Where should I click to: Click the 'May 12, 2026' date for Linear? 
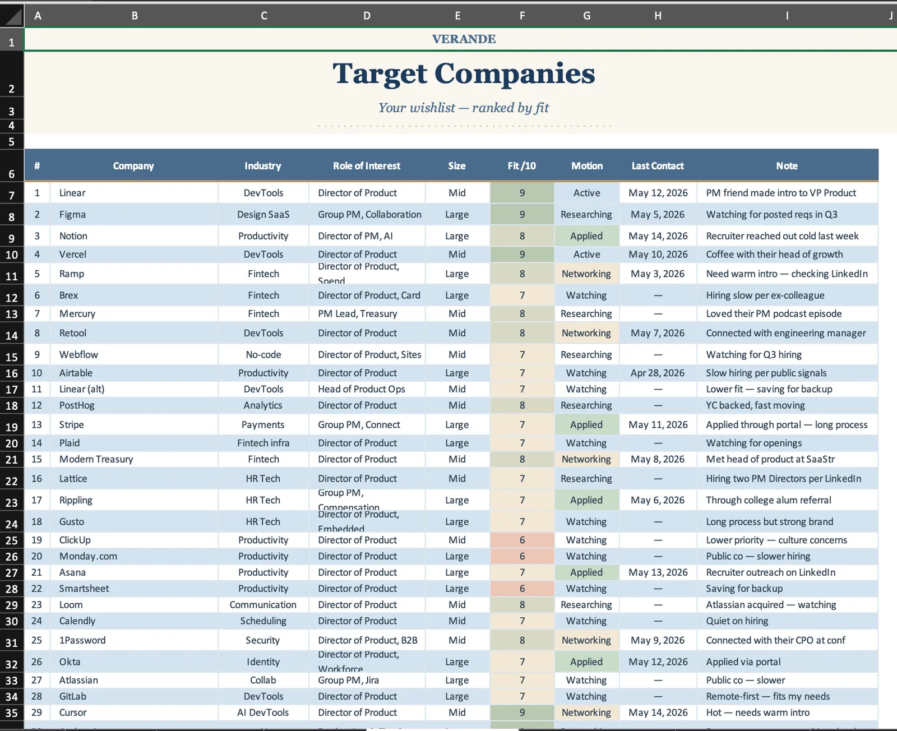point(658,193)
